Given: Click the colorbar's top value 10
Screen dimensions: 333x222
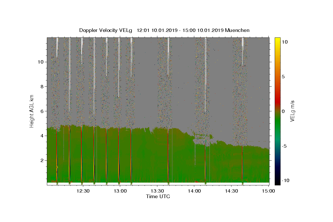Looking at the screenshot, I should (x=284, y=42).
